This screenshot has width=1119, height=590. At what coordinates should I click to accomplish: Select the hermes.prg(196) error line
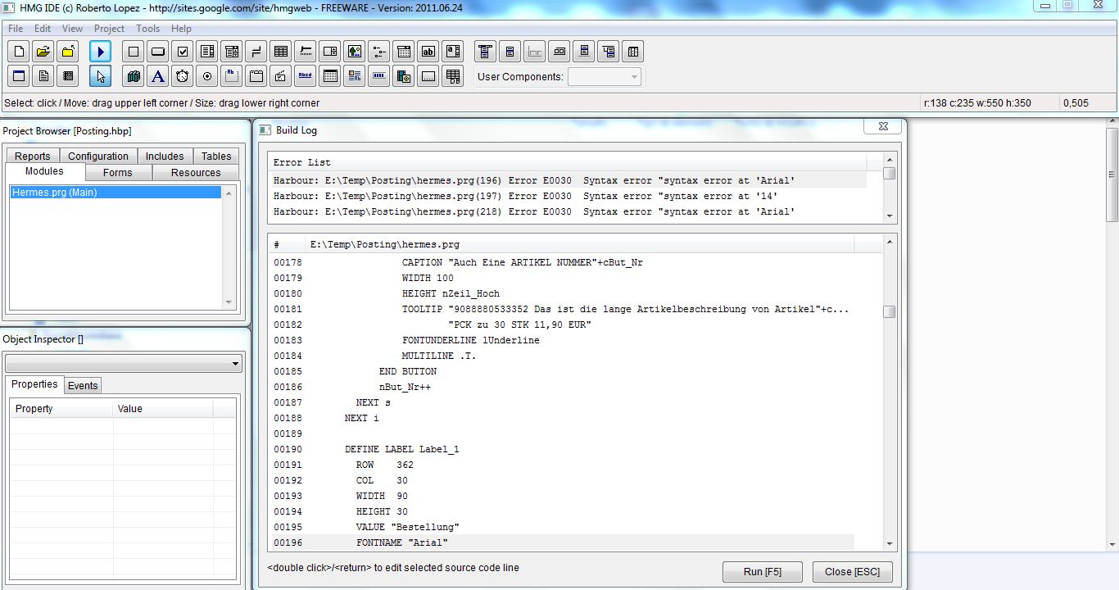pos(569,180)
